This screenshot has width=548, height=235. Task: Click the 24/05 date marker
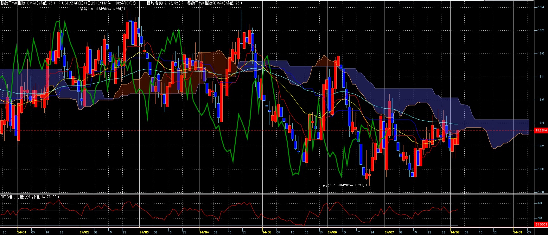pos(267,232)
